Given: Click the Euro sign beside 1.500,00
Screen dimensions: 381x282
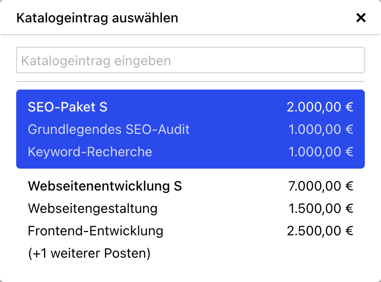Looking at the screenshot, I should pyautogui.click(x=349, y=208).
